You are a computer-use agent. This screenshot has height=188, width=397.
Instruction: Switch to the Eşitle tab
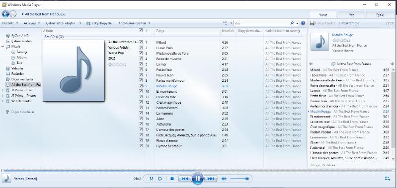point(380,15)
